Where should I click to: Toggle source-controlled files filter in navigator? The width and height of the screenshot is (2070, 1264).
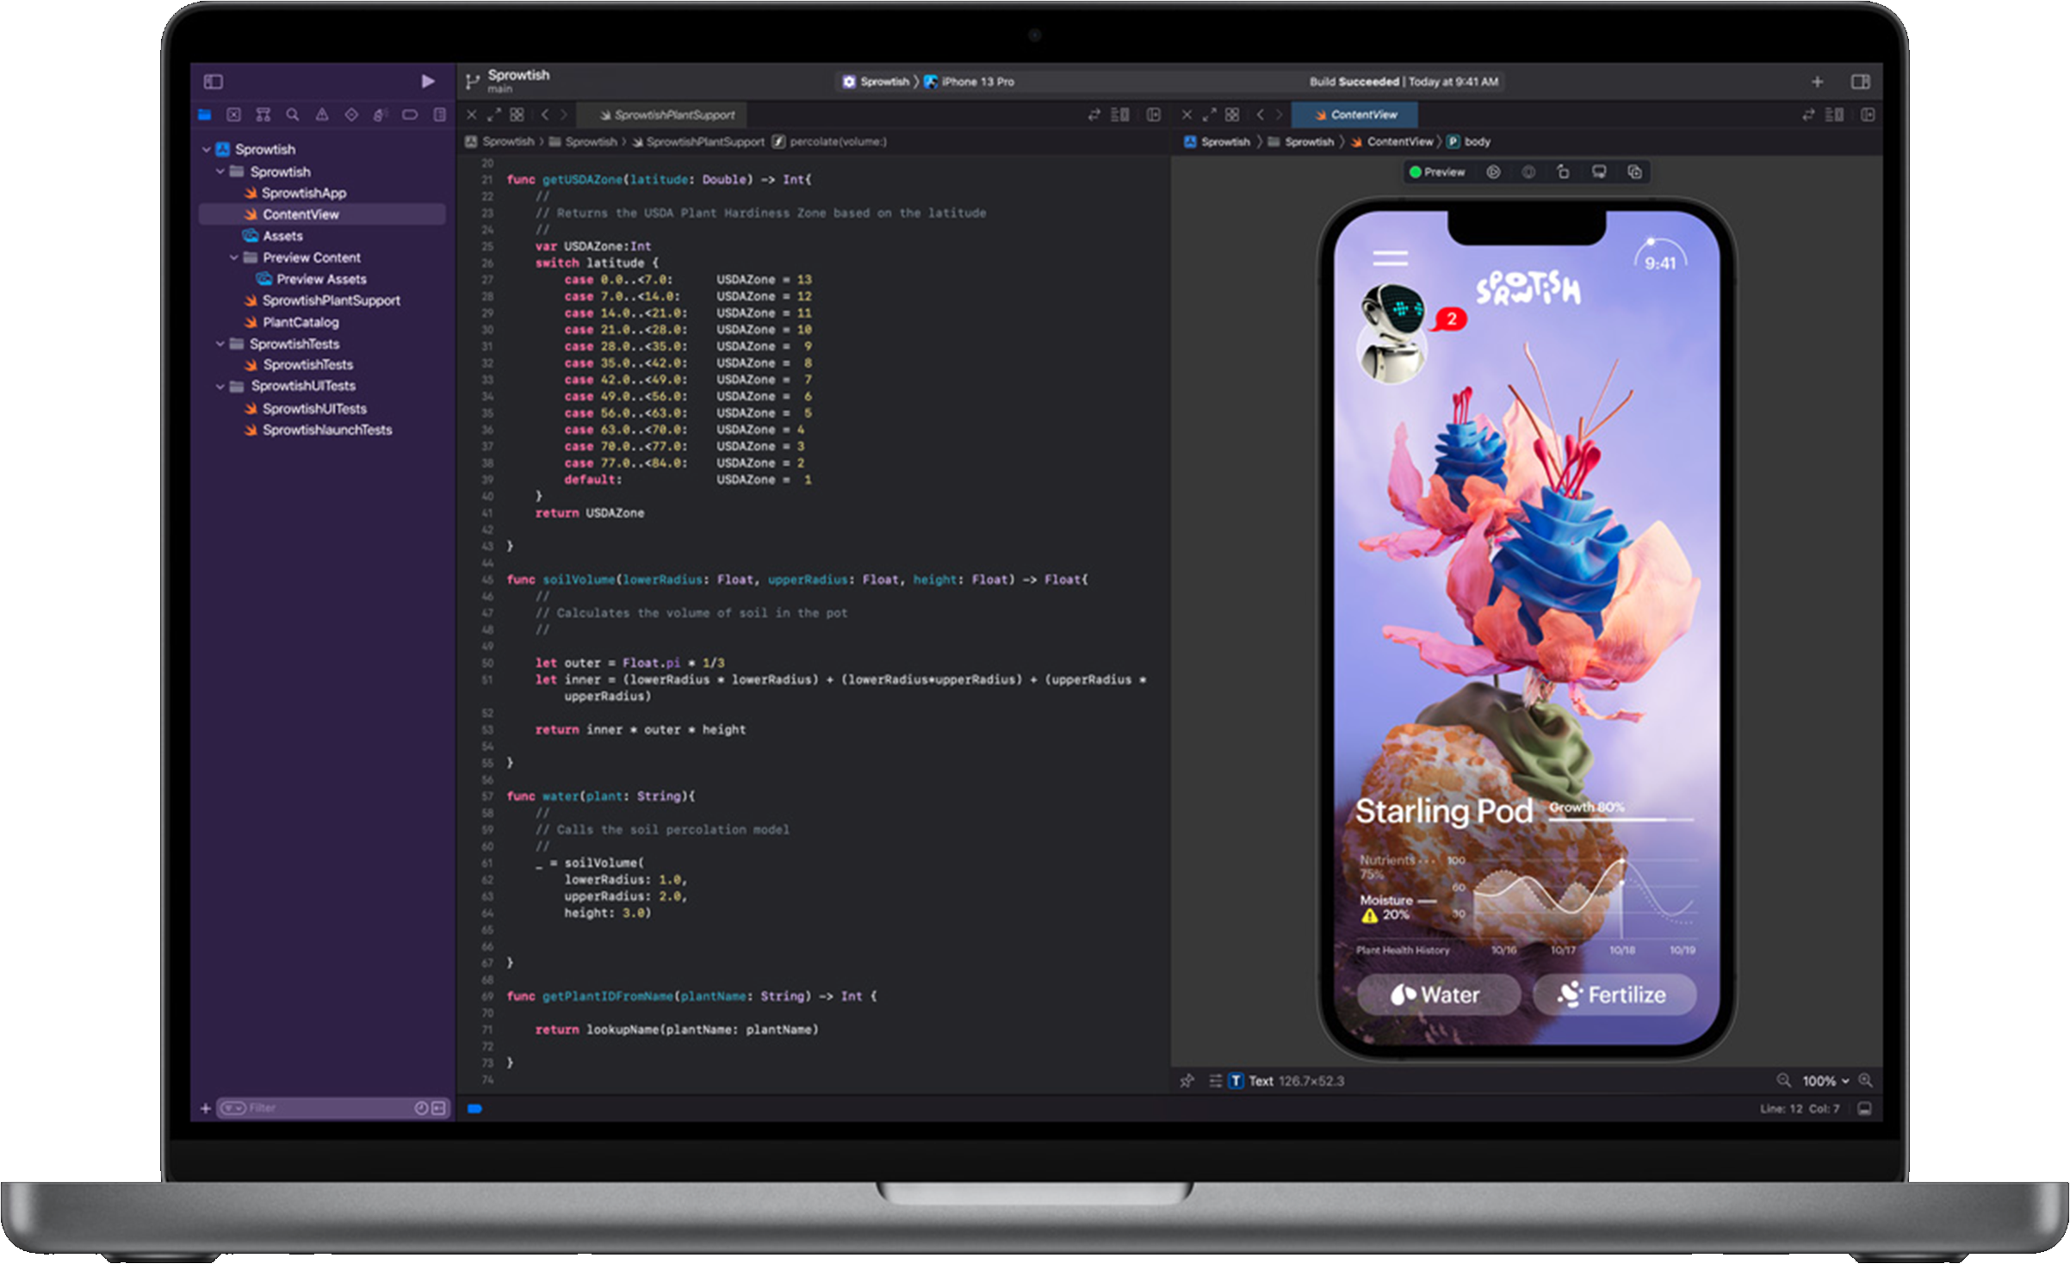(438, 1108)
